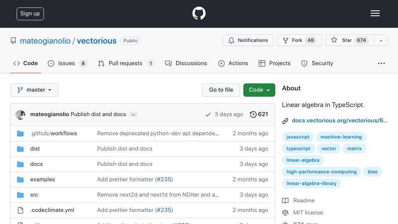Click the link icon beside docs.vectorious.org
Screen dimensions: 398x224
[285, 121]
